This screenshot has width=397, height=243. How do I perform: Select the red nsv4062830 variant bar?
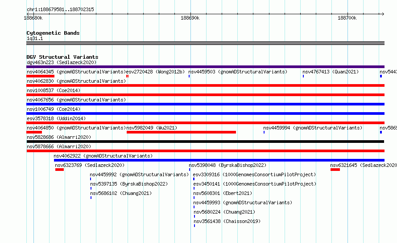point(205,85)
